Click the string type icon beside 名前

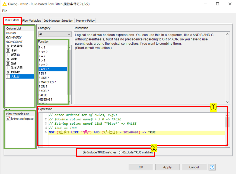pyautogui.click(x=8, y=50)
